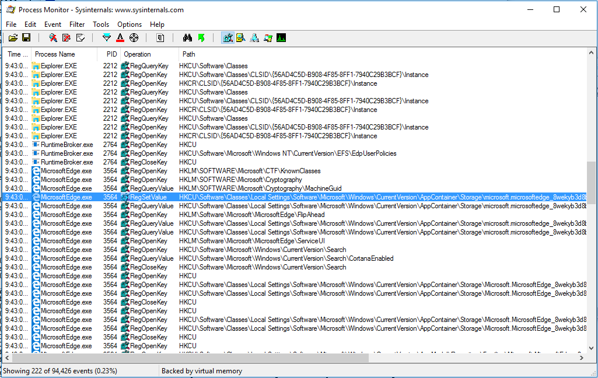This screenshot has height=378, width=598.
Task: Toggle Show Process and Thread Activity
Action: (268, 38)
